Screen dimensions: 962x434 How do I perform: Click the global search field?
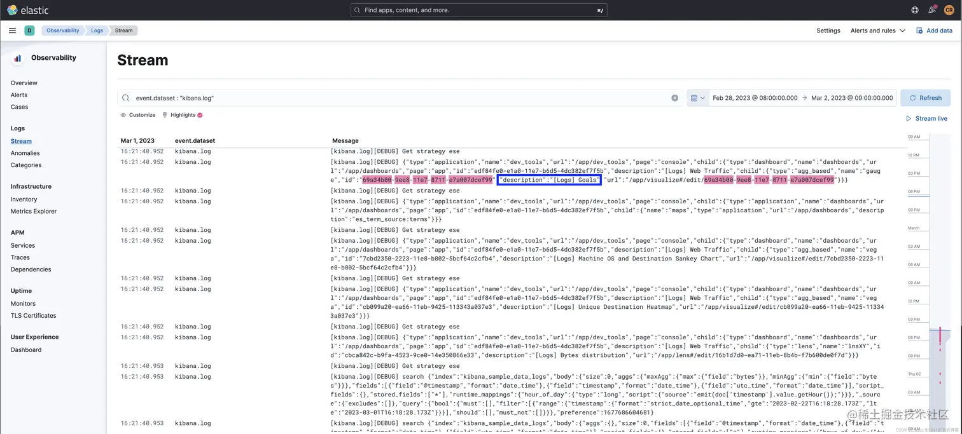pyautogui.click(x=478, y=10)
